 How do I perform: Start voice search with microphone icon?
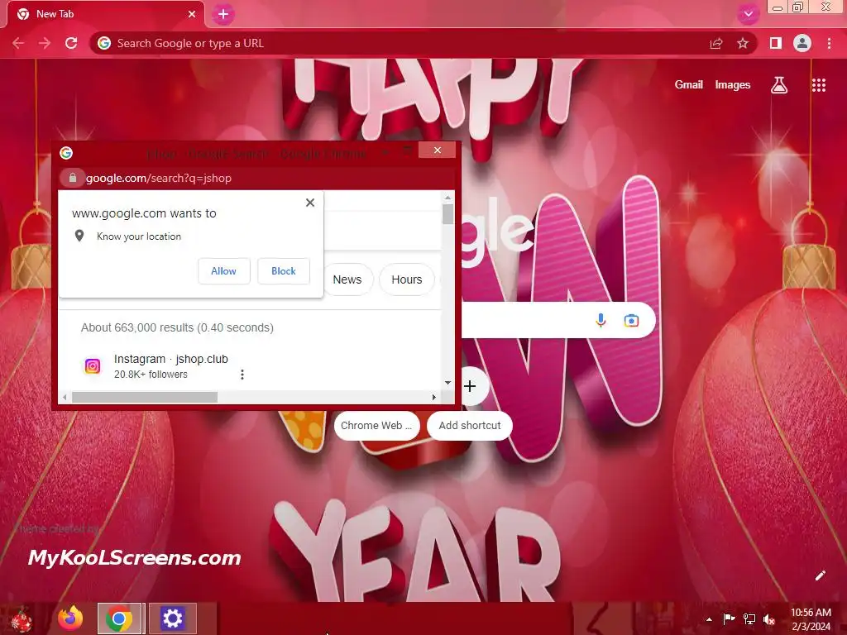pyautogui.click(x=601, y=320)
